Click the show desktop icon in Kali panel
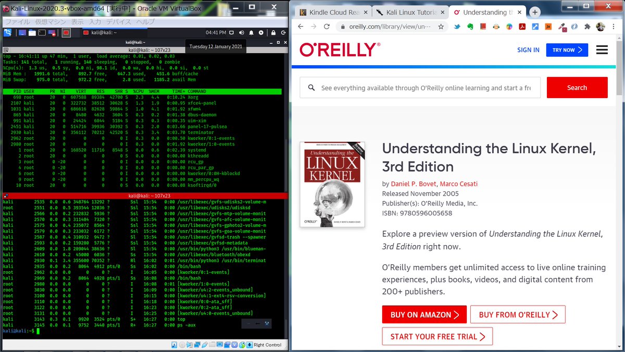Viewport: 625px width, 352px height. pos(22,32)
